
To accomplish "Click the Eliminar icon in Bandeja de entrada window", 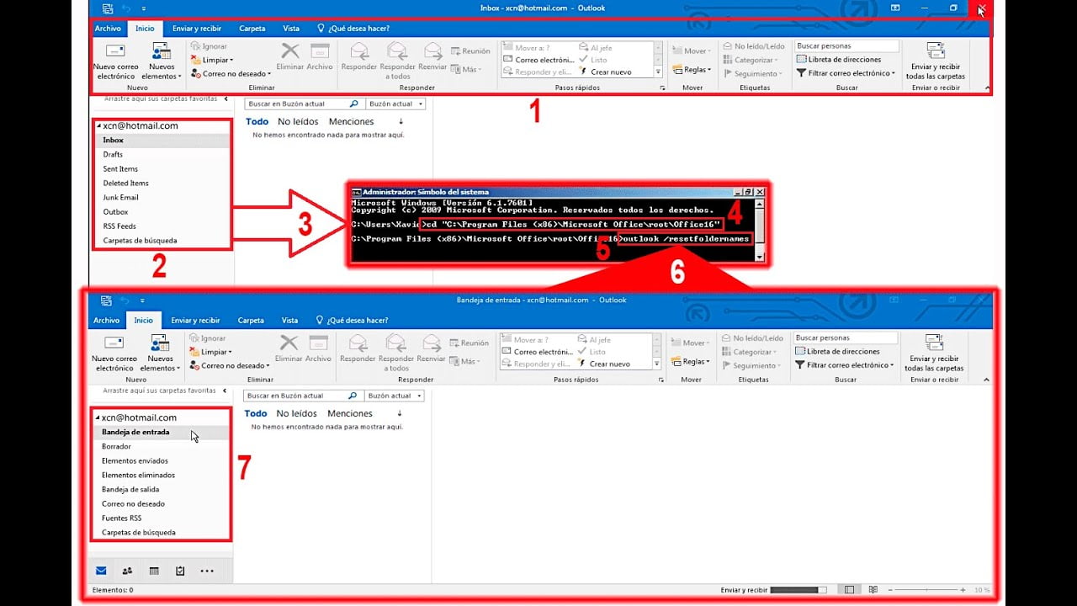I will [x=289, y=348].
